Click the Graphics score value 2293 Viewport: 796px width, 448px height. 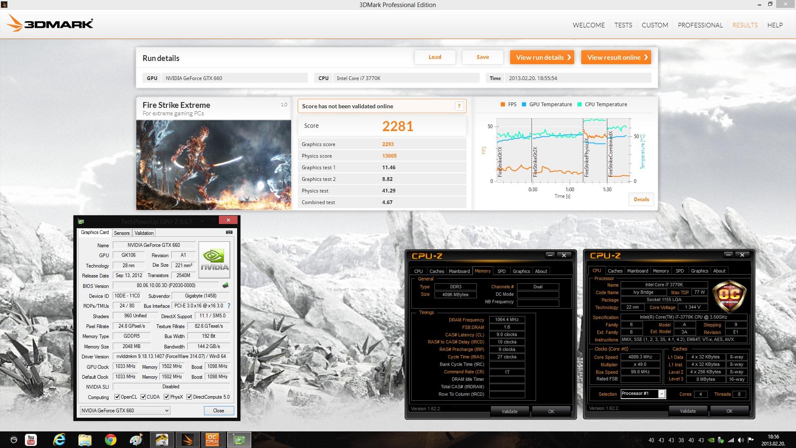(388, 144)
